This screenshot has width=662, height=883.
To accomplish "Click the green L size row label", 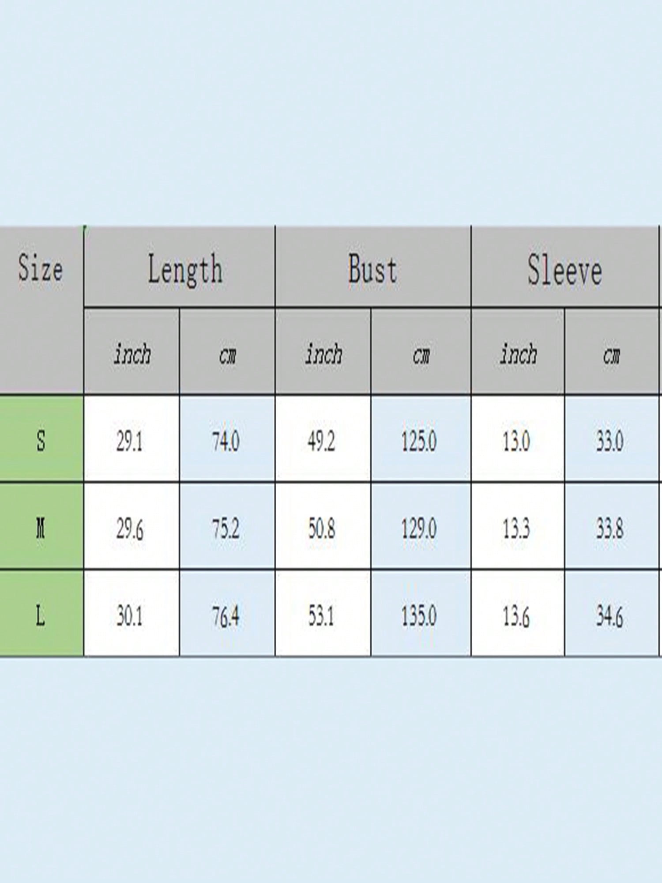I will click(x=41, y=615).
